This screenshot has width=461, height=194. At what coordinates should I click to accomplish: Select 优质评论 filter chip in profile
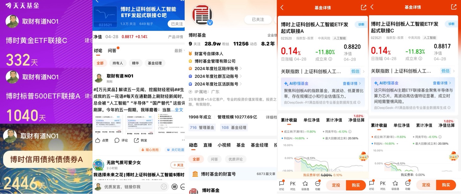point(236,159)
